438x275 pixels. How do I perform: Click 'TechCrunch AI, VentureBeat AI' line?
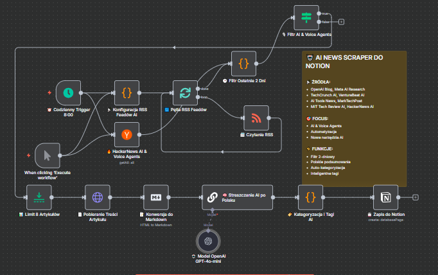point(337,95)
